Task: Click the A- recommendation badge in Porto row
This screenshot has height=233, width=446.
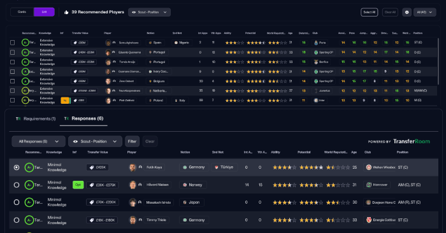Action: 25,43
